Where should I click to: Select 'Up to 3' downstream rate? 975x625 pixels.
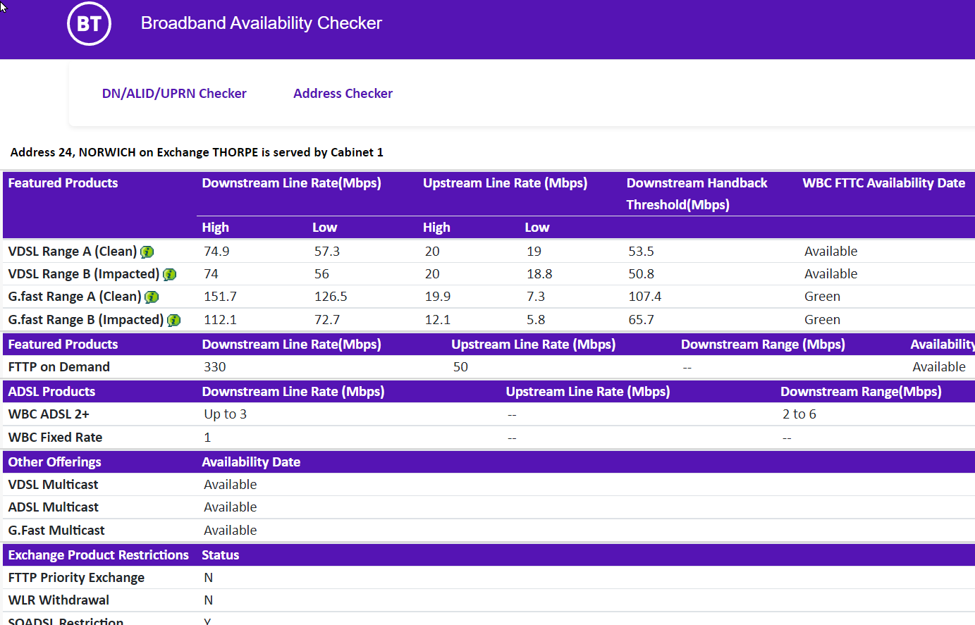pyautogui.click(x=226, y=414)
